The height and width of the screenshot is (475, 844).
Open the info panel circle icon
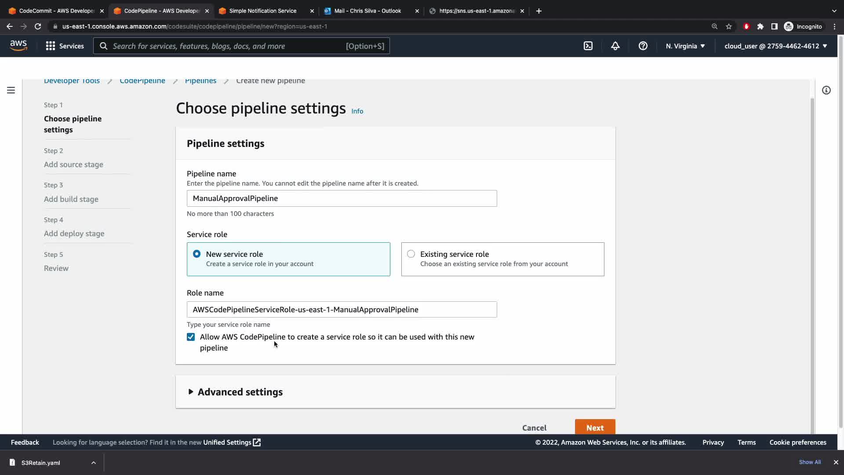(826, 90)
